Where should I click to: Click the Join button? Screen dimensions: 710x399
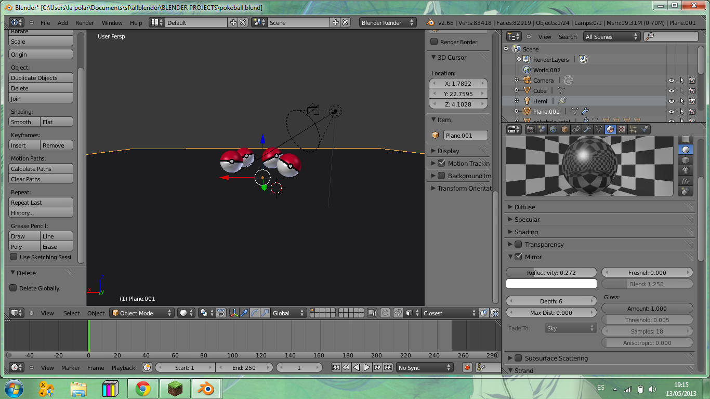(41, 98)
